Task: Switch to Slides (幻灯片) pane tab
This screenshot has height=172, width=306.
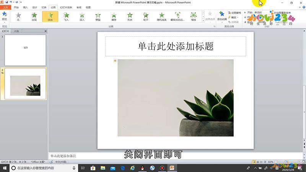Action: click(5, 31)
